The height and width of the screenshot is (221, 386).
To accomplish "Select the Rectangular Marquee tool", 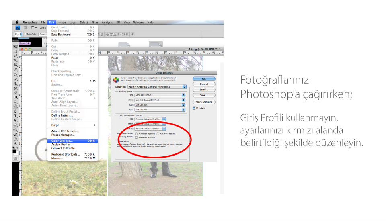I will coord(15,51).
